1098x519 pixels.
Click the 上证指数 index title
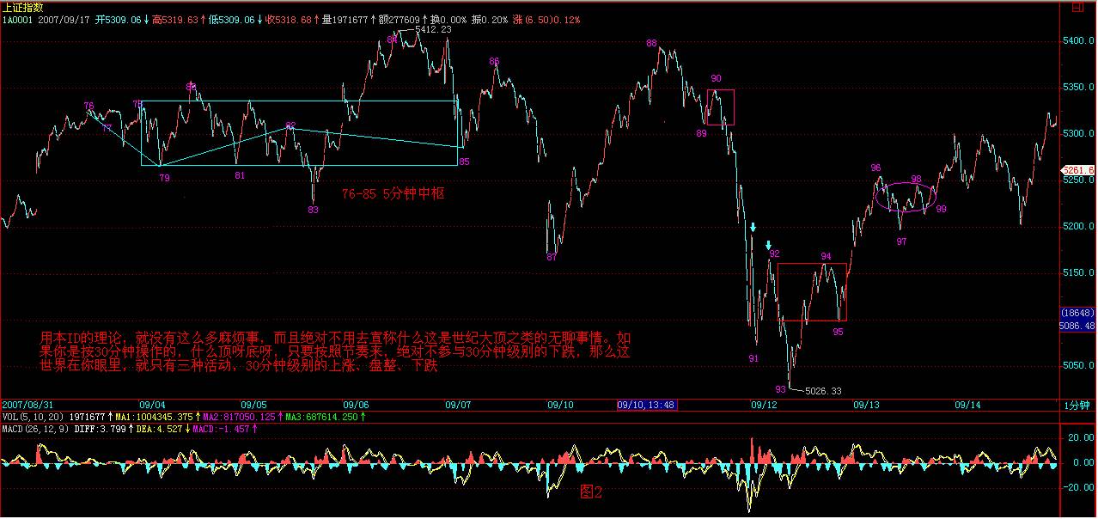click(24, 6)
